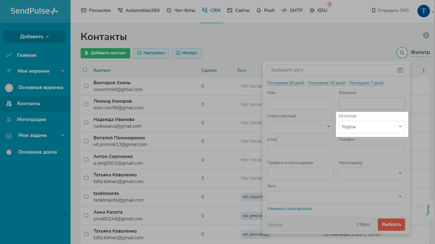Collapse the sidebar with left arrow

tap(66, 215)
